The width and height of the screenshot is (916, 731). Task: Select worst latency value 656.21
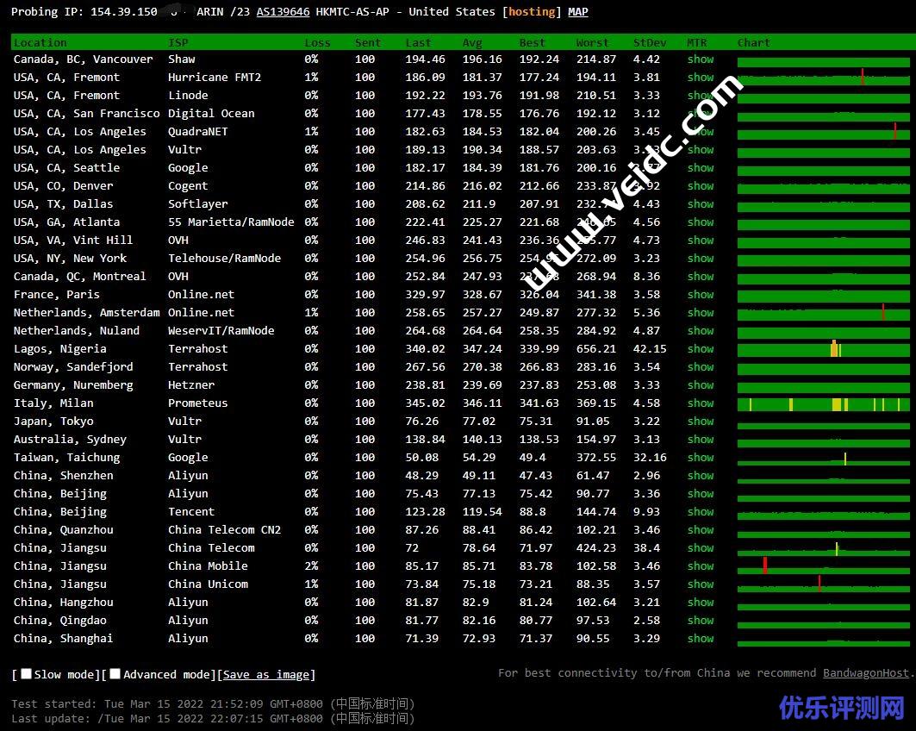click(x=595, y=349)
